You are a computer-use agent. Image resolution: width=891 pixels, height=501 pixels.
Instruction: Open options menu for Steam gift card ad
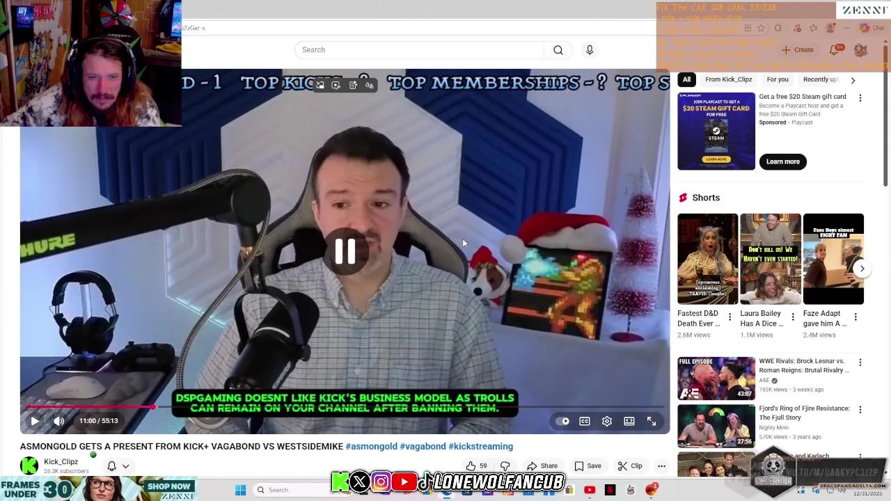860,98
